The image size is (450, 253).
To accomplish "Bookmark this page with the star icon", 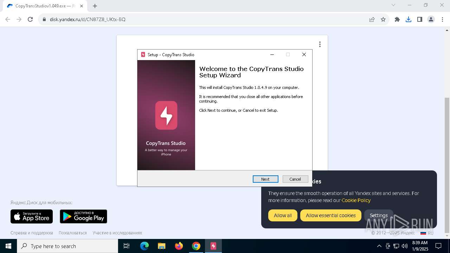I will point(383,19).
